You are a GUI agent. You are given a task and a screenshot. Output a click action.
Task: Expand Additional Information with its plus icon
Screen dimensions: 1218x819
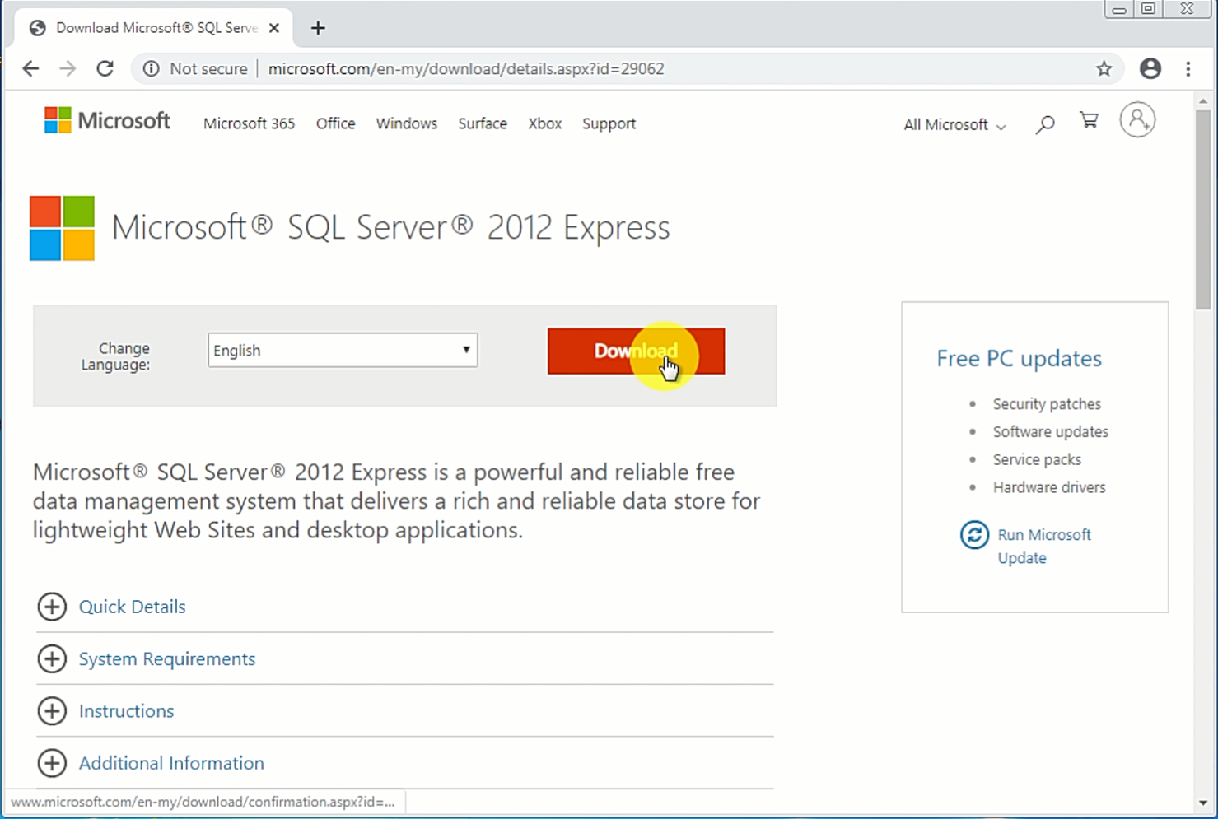tap(52, 763)
